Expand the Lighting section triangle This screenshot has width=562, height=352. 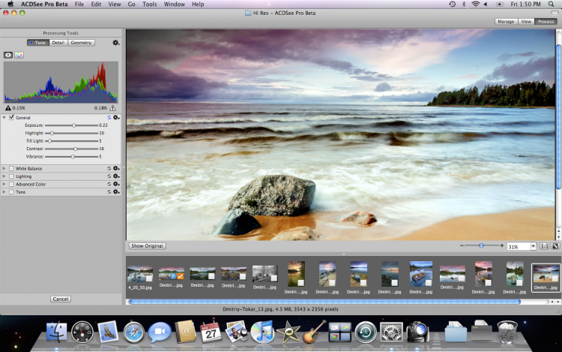[x=4, y=176]
